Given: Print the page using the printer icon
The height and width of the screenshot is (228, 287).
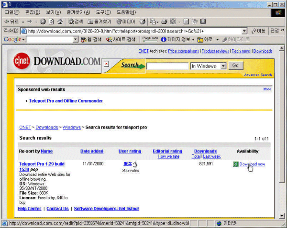Looking at the screenshot, I should click(164, 22).
